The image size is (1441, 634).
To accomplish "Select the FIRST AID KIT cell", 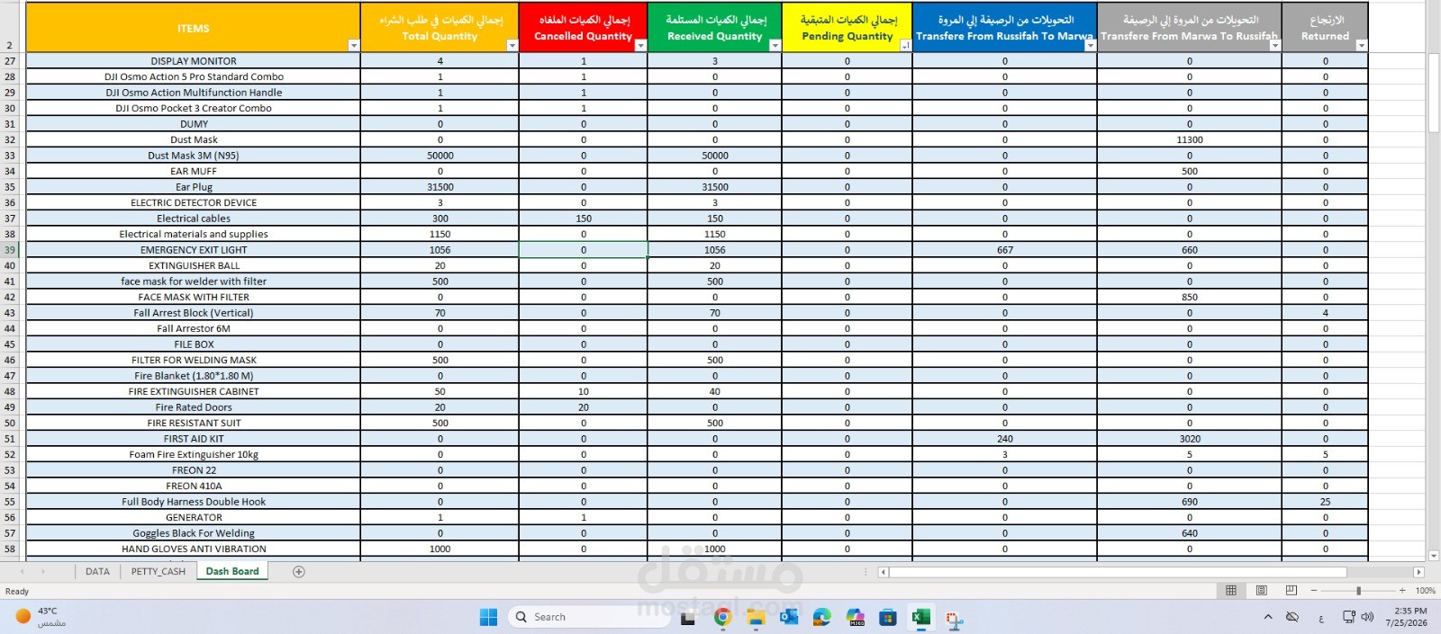I will click(194, 439).
